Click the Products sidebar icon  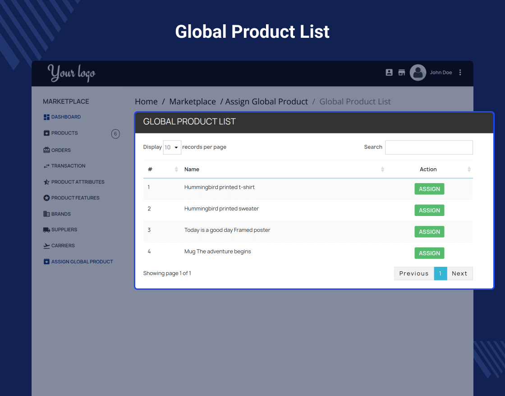(x=47, y=133)
